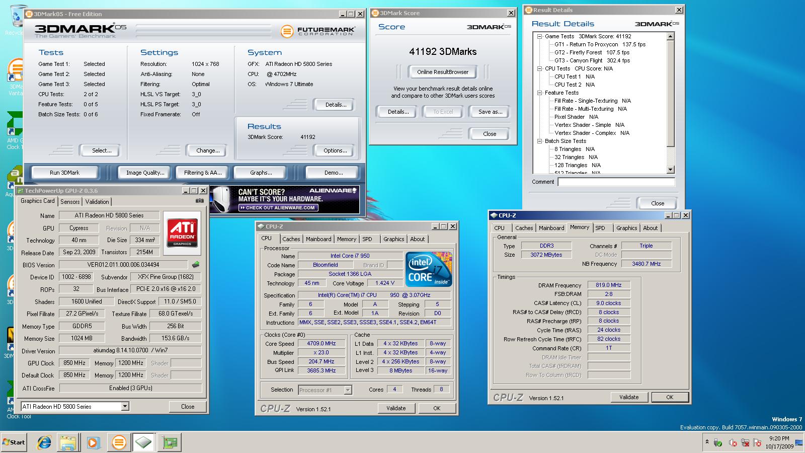Click the Options button under Results
Screen dimensions: 805x453
point(335,150)
